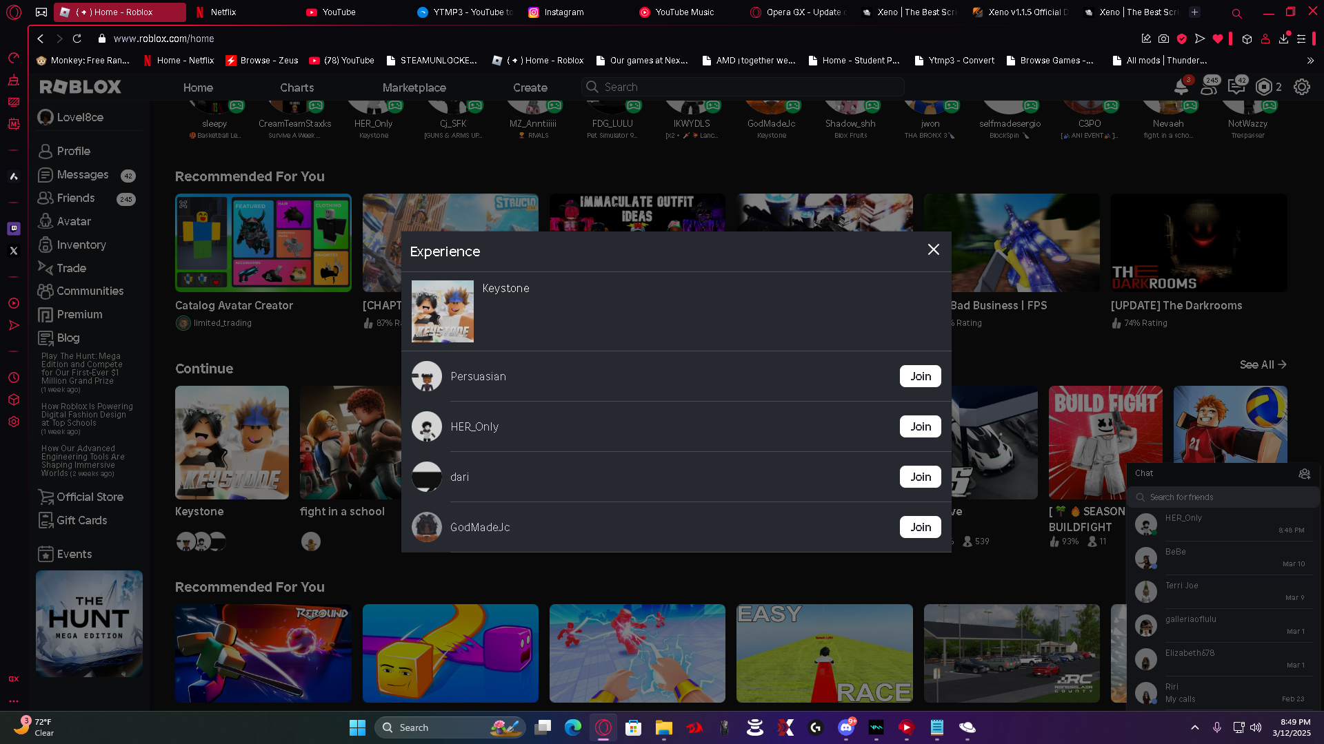Open X (Twitter) in Opera sidebar

pyautogui.click(x=14, y=251)
